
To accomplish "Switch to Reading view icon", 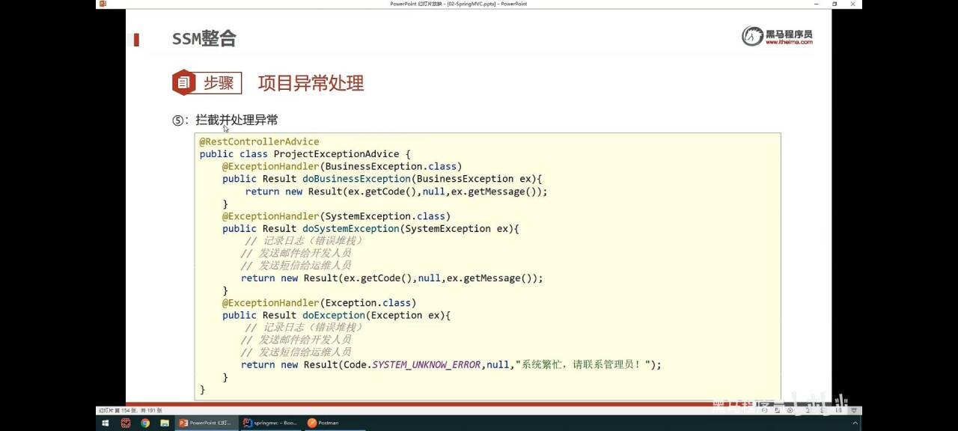I will click(x=839, y=410).
